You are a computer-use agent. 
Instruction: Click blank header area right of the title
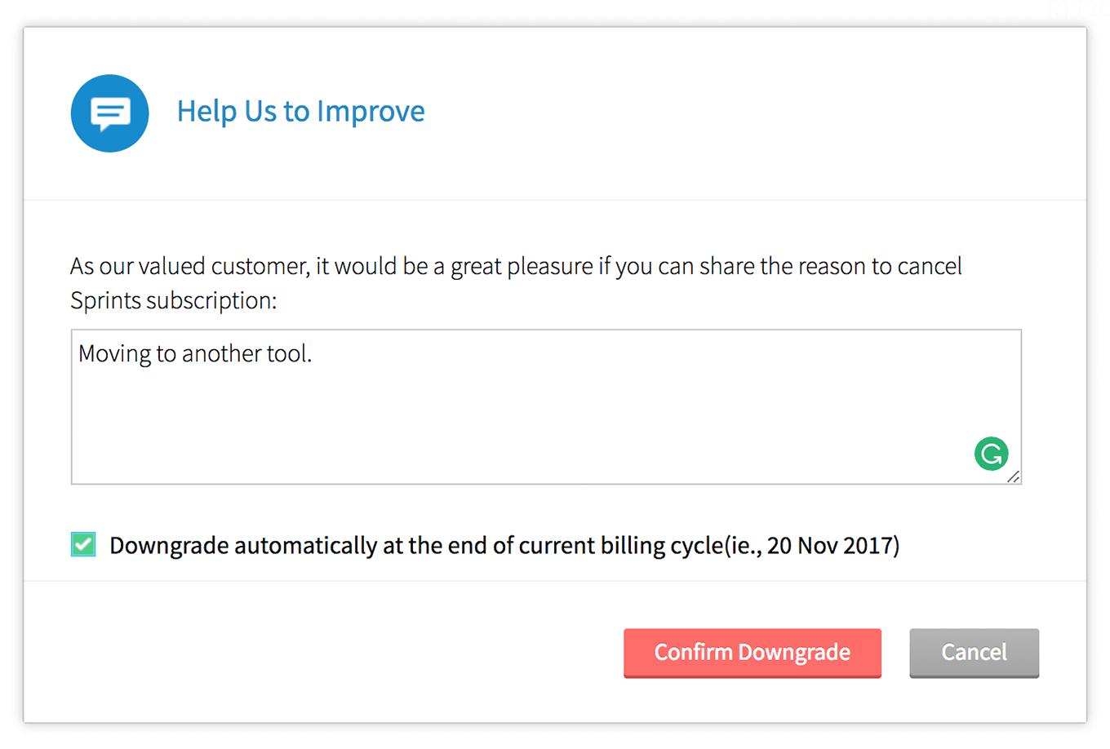click(x=735, y=113)
